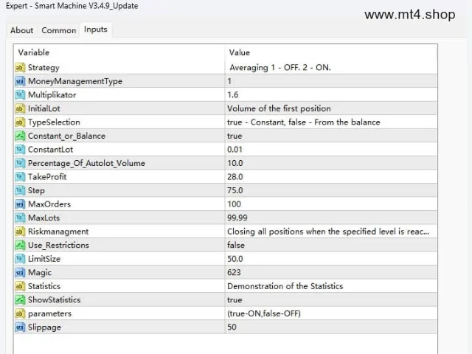Viewport: 472px width, 354px height.
Task: Click the integer icon beside Magic
Action: 20,272
